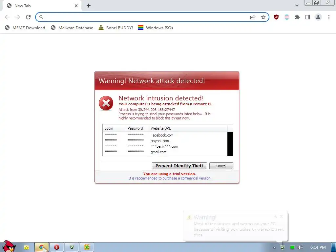
Task: Click the shield icon in system tray
Action: 283,247
